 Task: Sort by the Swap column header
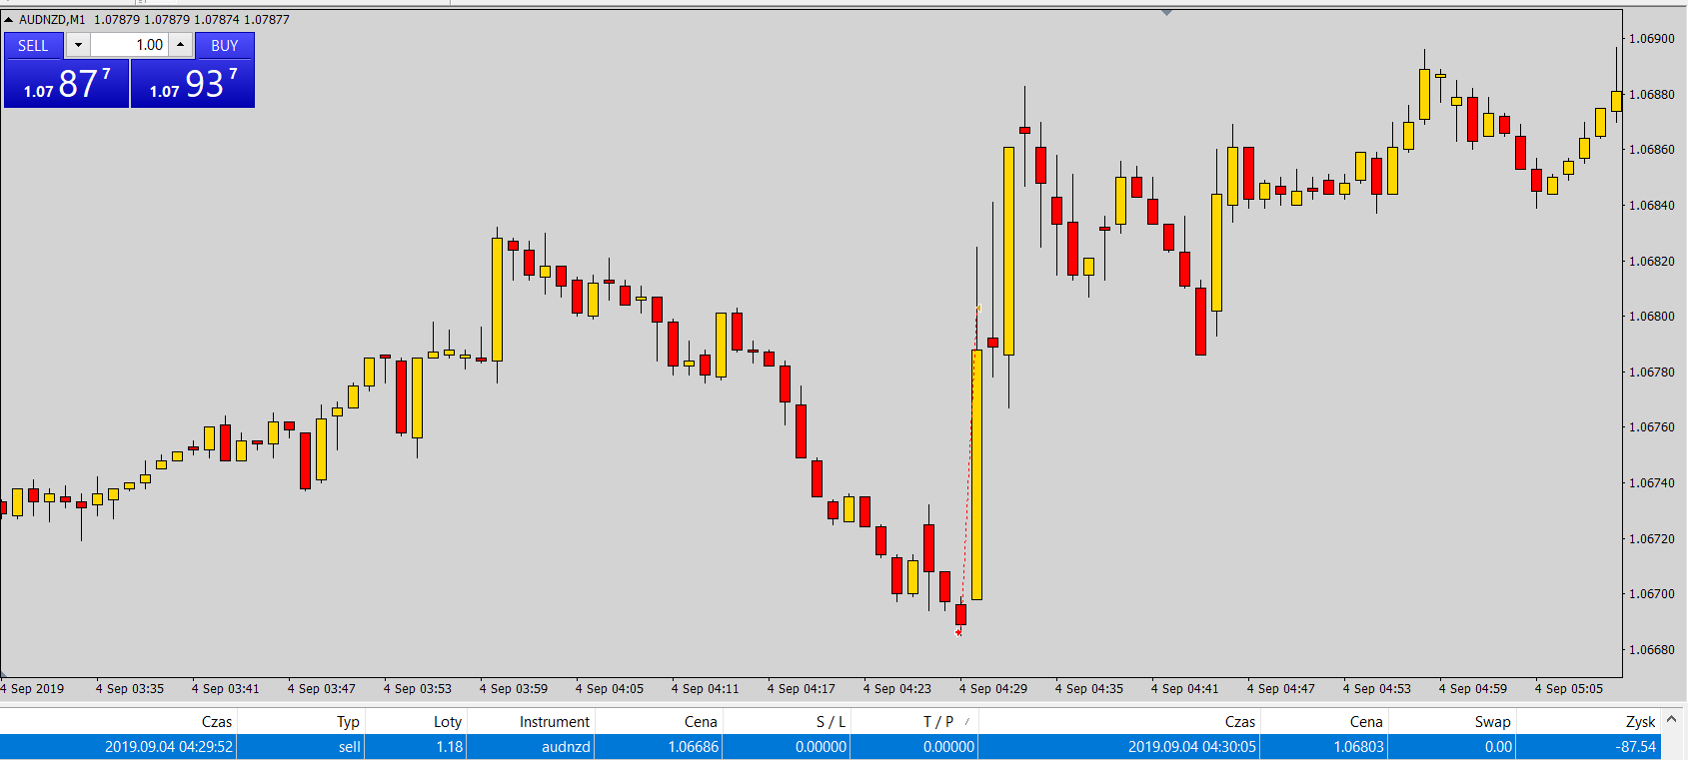coord(1452,721)
